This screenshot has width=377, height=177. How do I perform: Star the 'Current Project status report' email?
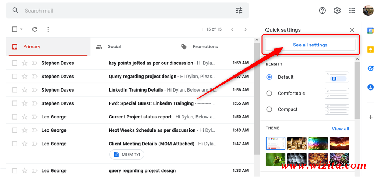25,117
